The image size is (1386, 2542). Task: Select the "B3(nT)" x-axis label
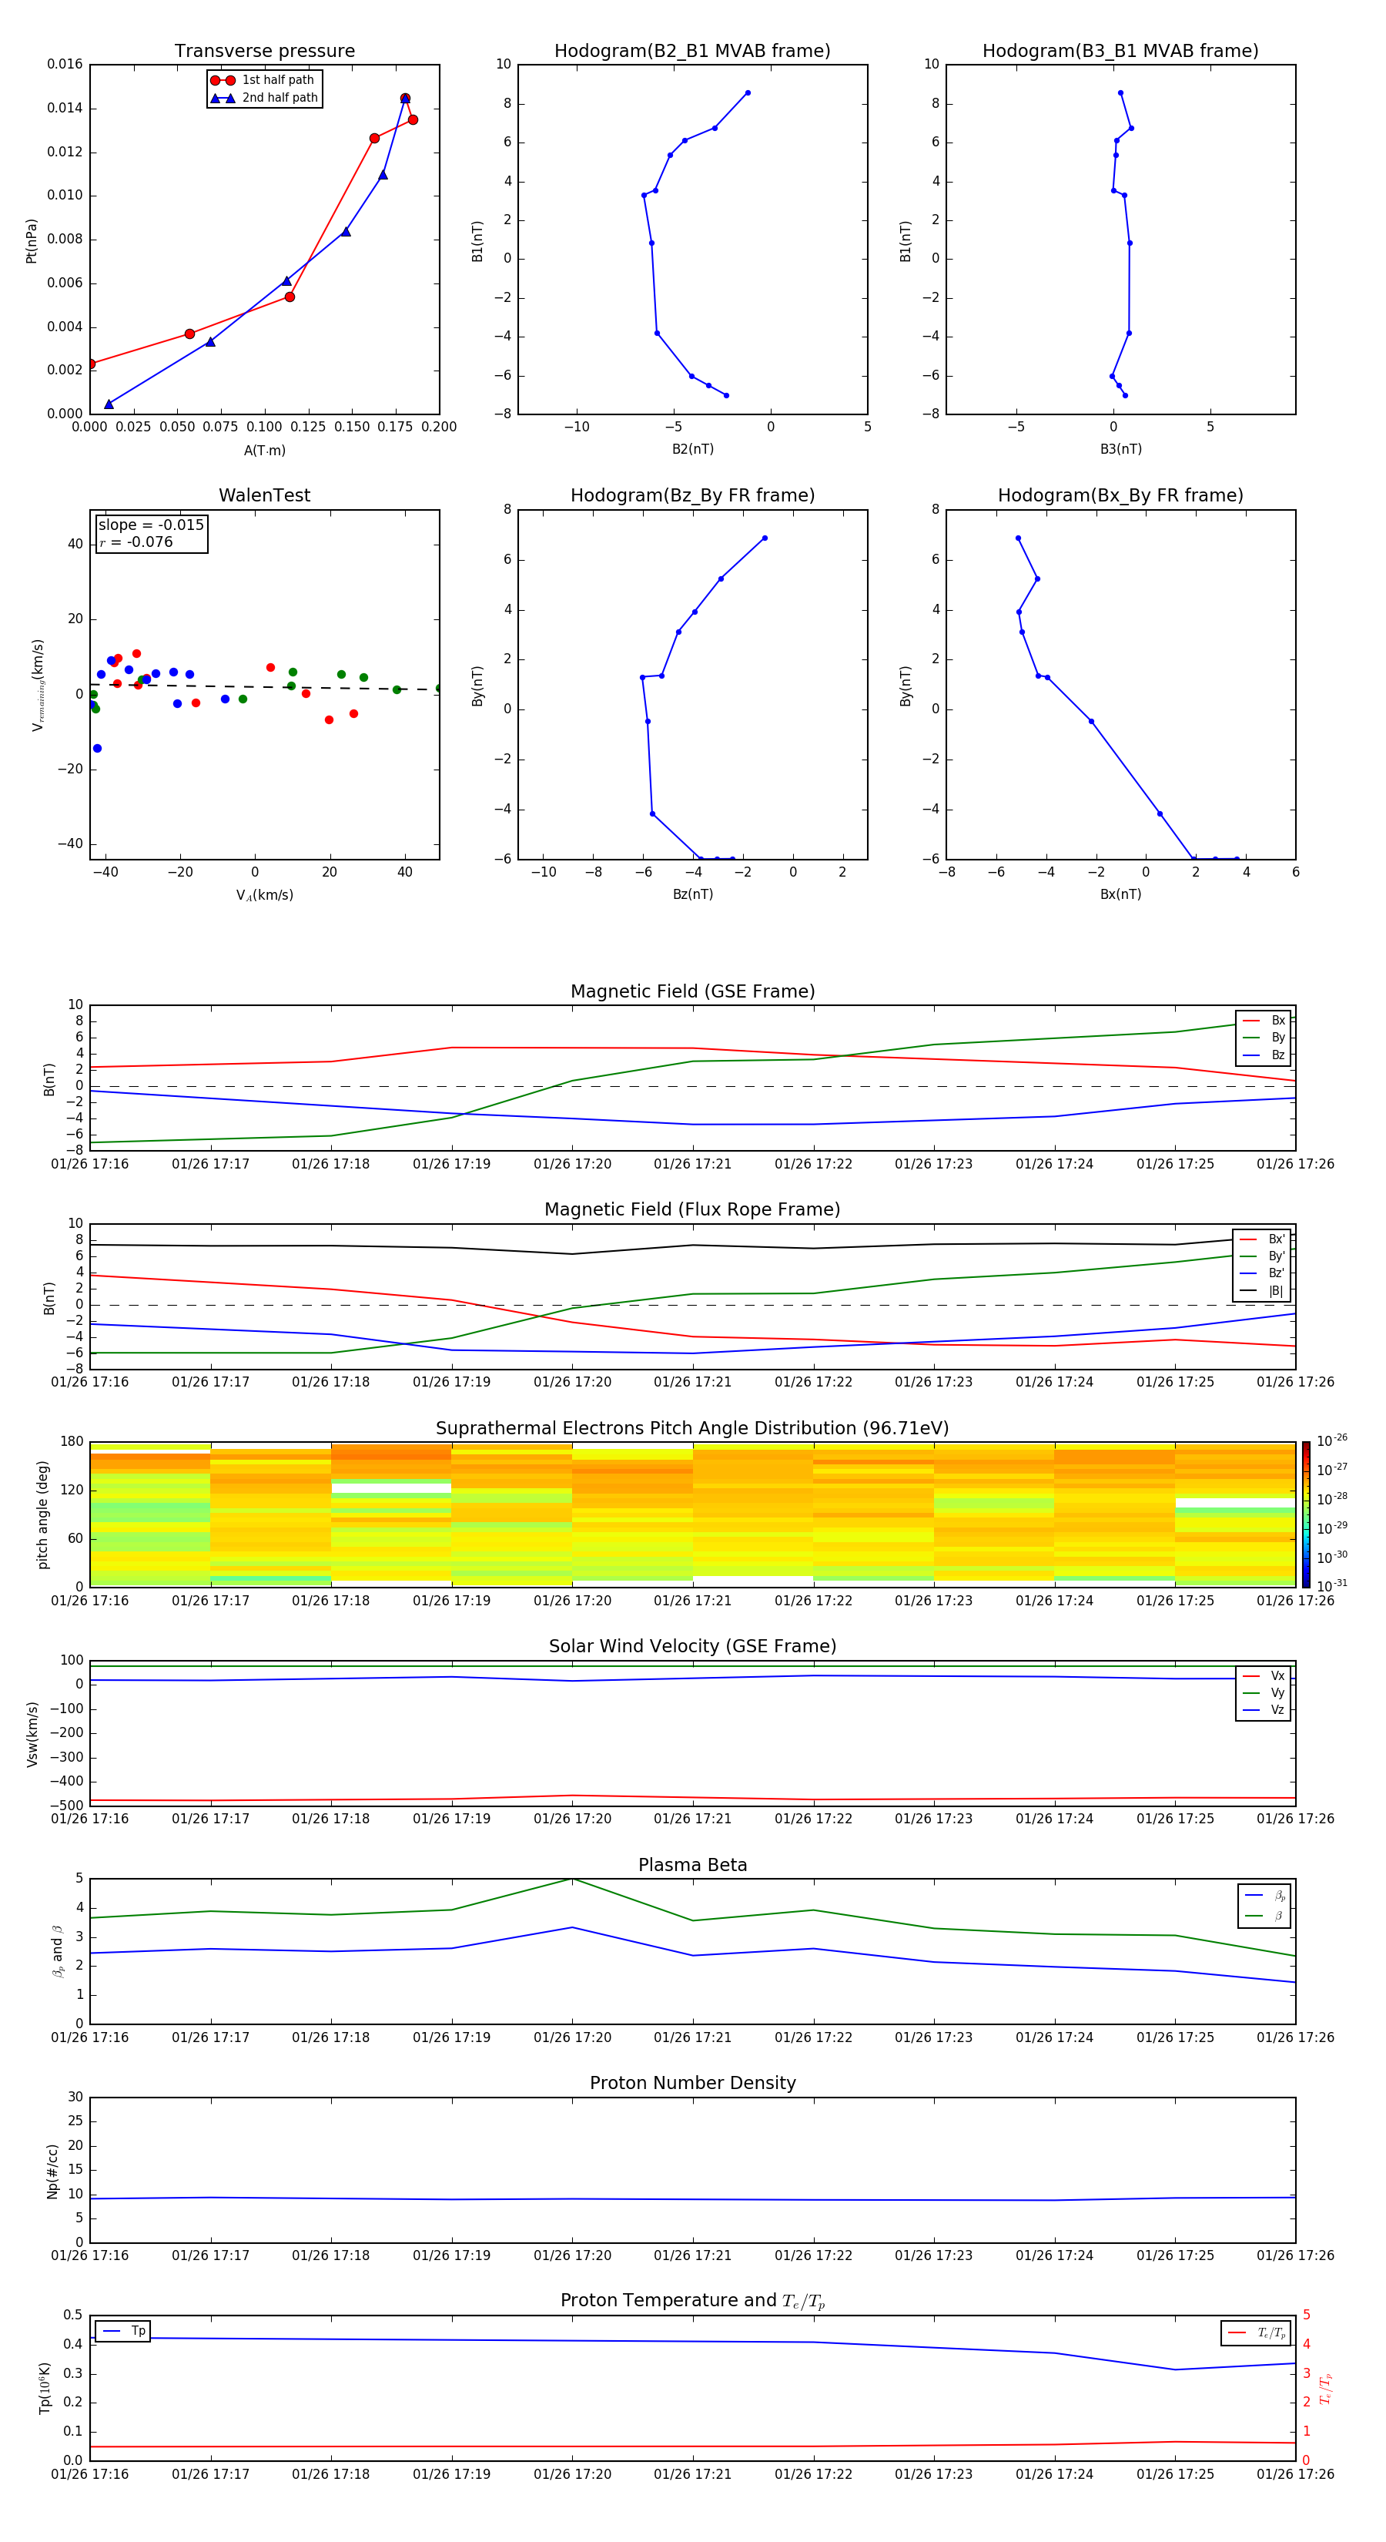click(1120, 450)
